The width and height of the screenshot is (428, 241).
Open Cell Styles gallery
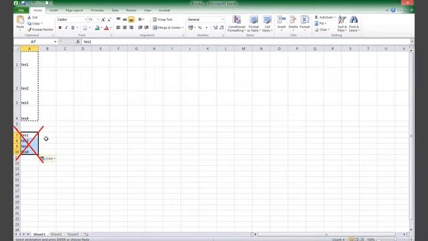[x=267, y=24]
